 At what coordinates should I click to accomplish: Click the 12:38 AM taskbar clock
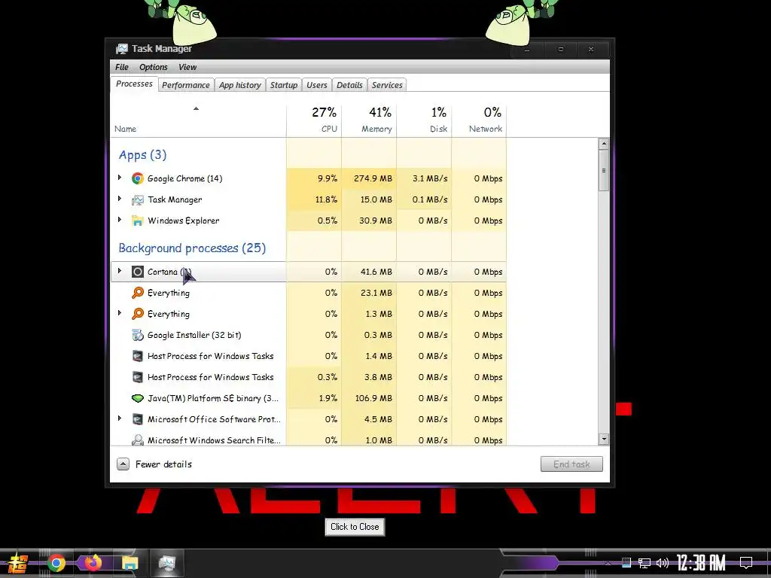pos(701,563)
